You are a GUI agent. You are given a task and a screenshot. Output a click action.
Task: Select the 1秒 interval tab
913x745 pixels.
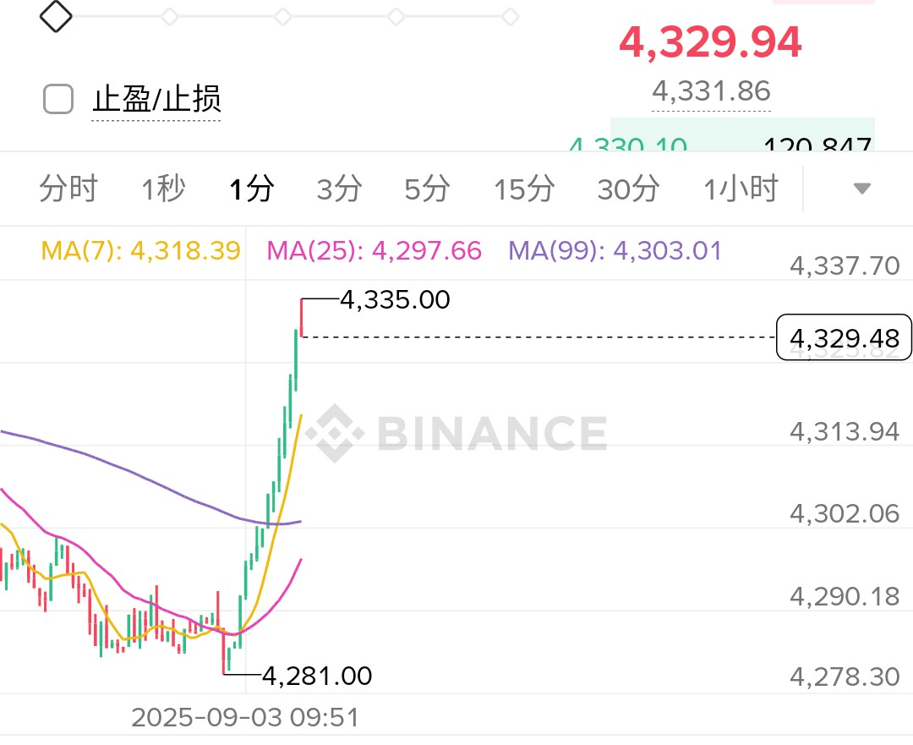click(x=163, y=189)
